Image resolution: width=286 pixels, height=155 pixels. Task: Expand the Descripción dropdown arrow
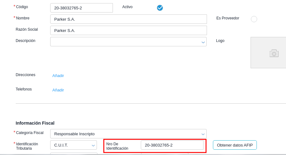click(203, 42)
